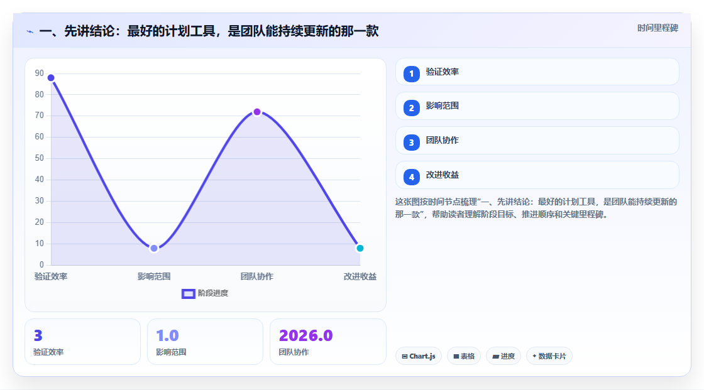Click the 团队协作 peak data point

tap(257, 112)
